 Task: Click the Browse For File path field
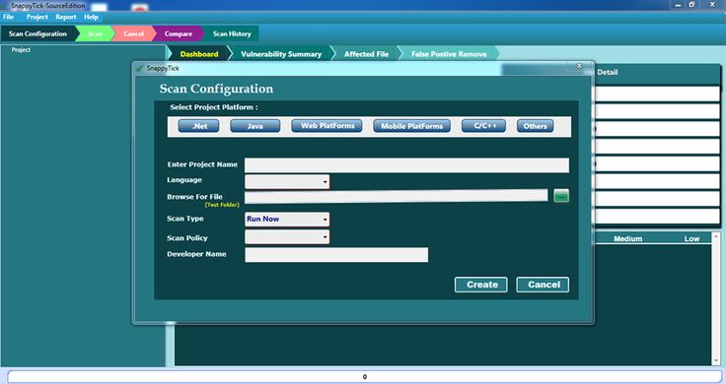click(x=396, y=196)
